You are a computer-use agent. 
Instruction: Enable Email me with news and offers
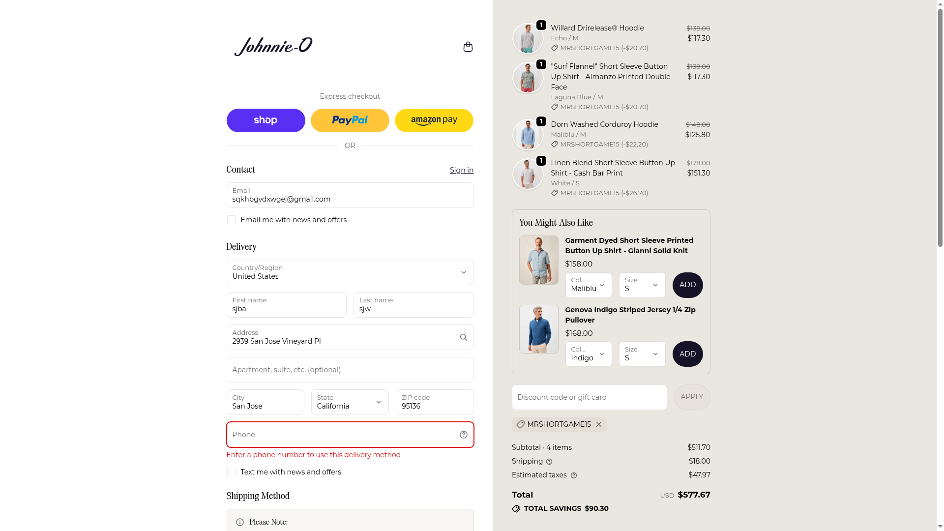tap(231, 220)
